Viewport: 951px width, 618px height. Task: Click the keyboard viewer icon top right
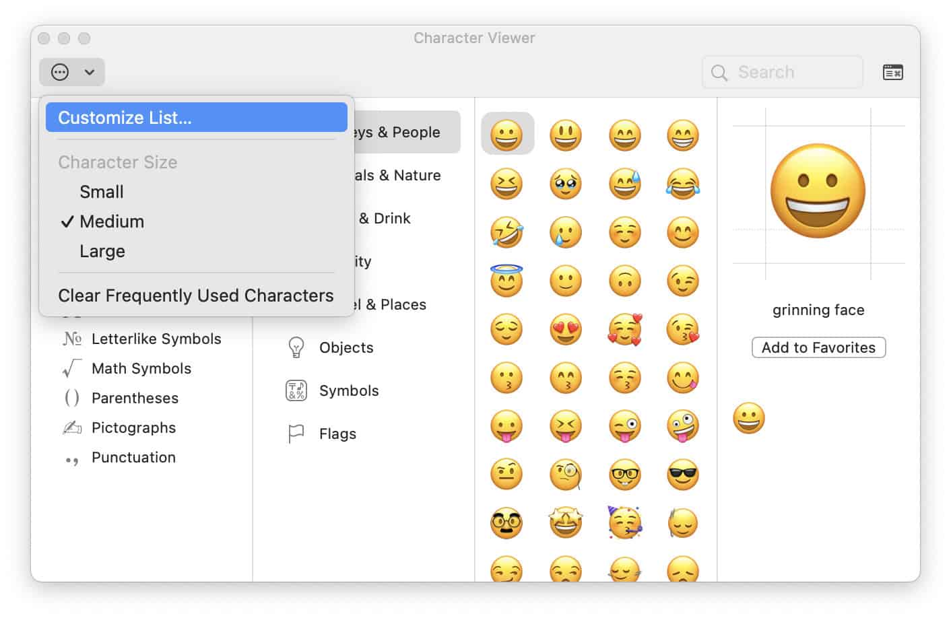click(892, 71)
